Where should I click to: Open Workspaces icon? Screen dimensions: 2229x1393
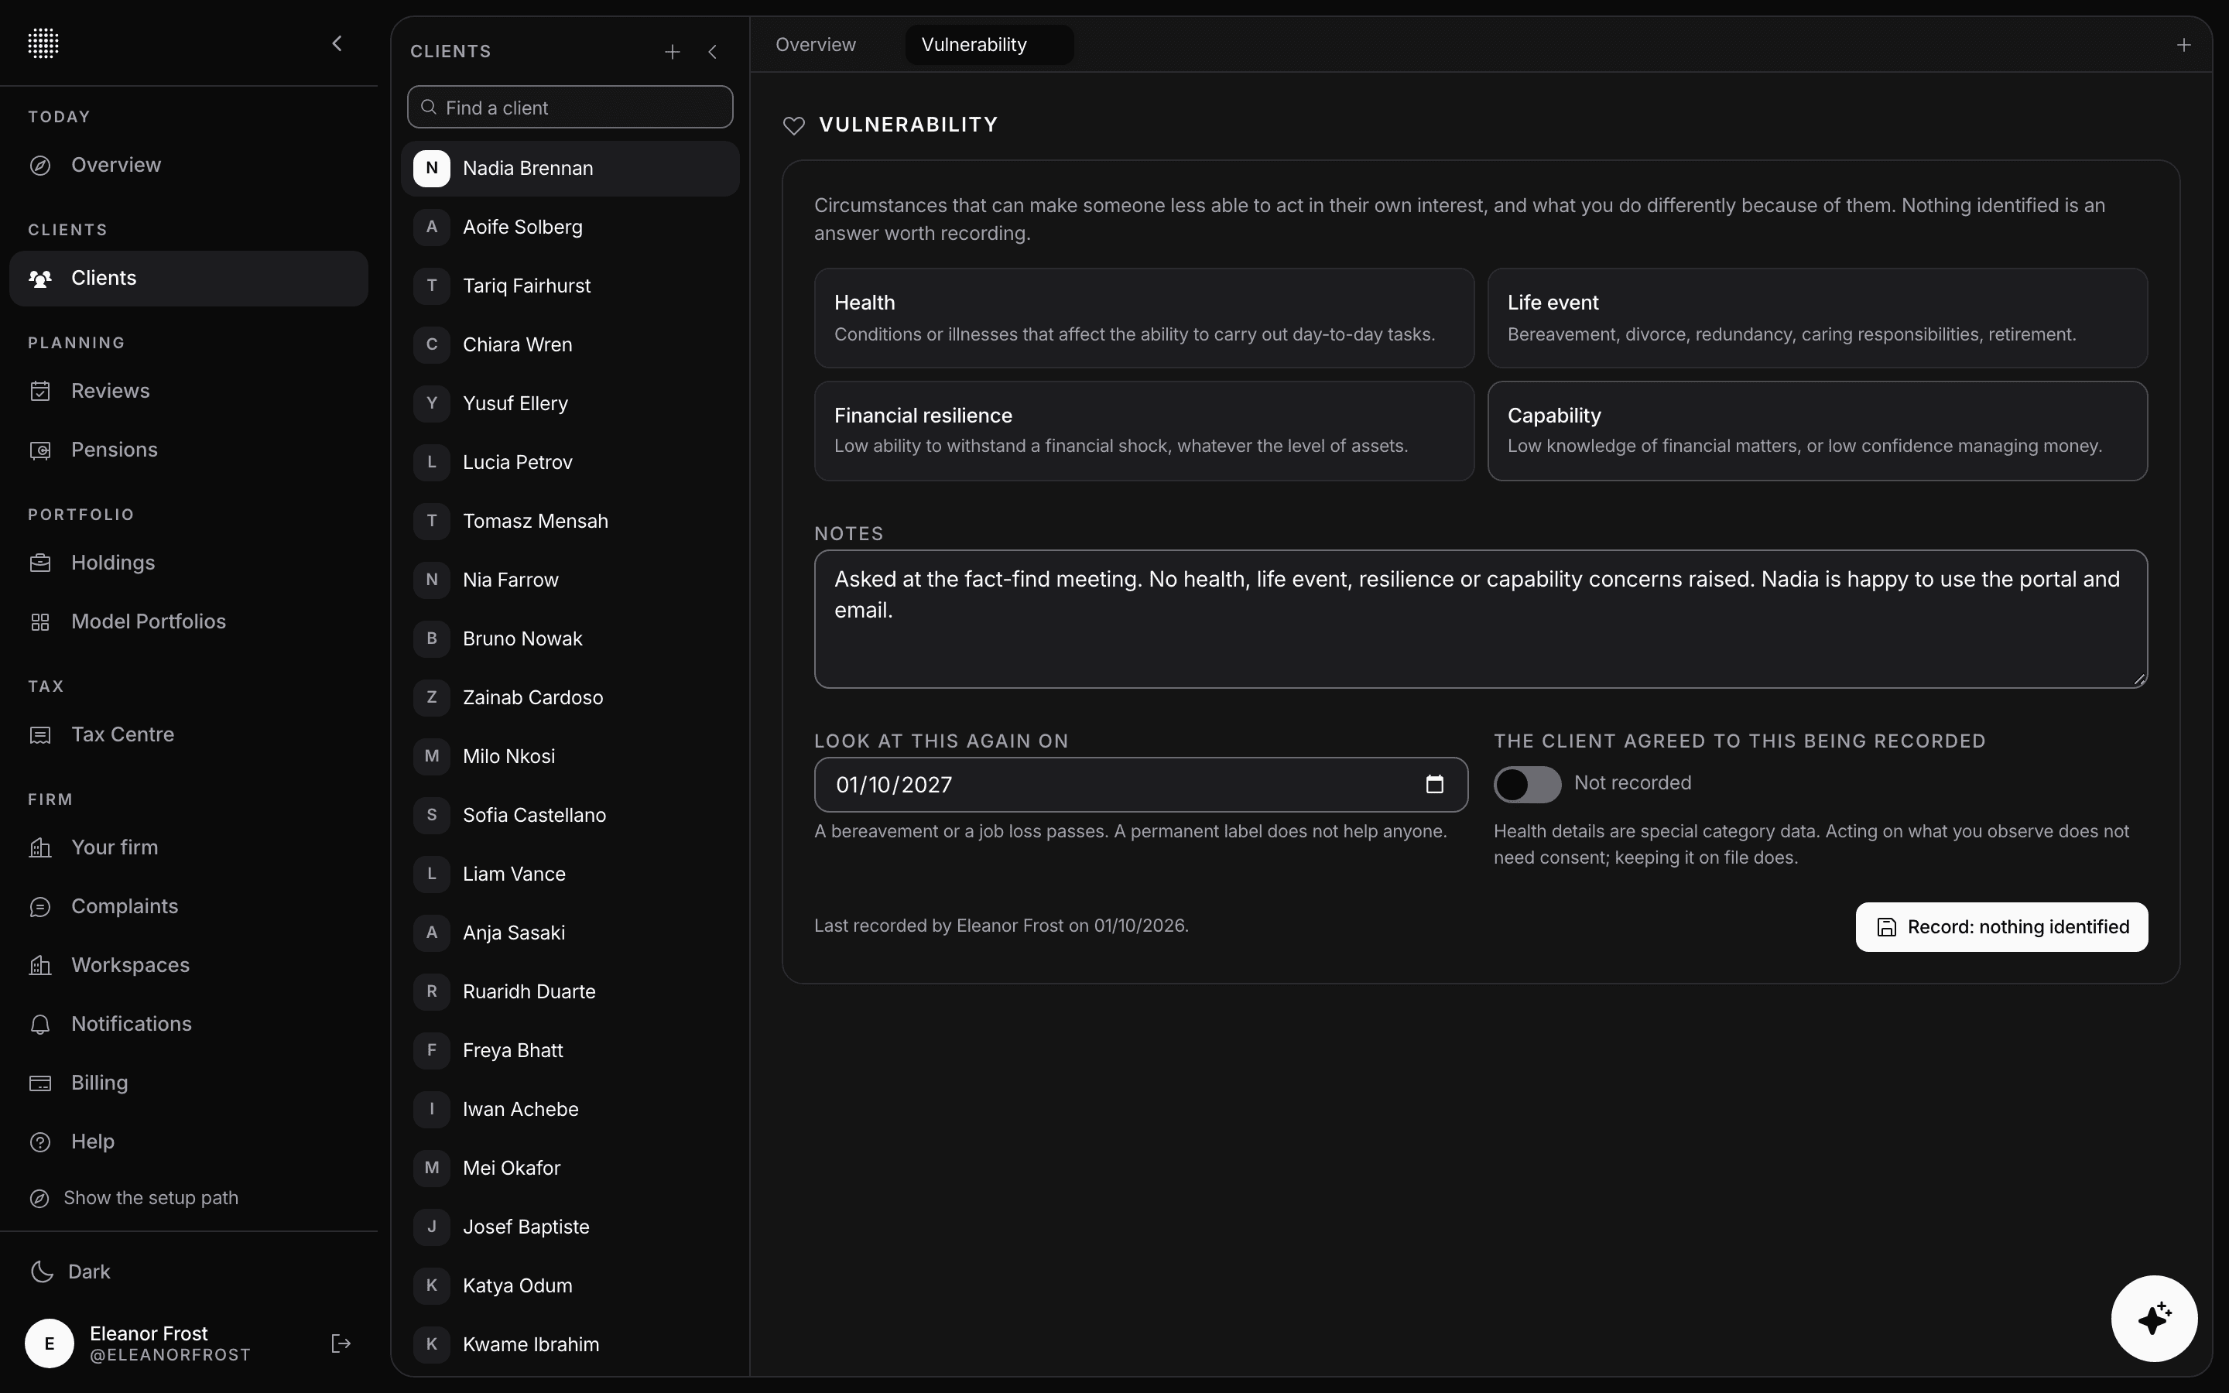pos(39,966)
